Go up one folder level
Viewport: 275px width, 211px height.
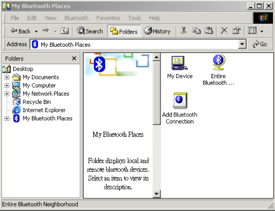pos(65,31)
